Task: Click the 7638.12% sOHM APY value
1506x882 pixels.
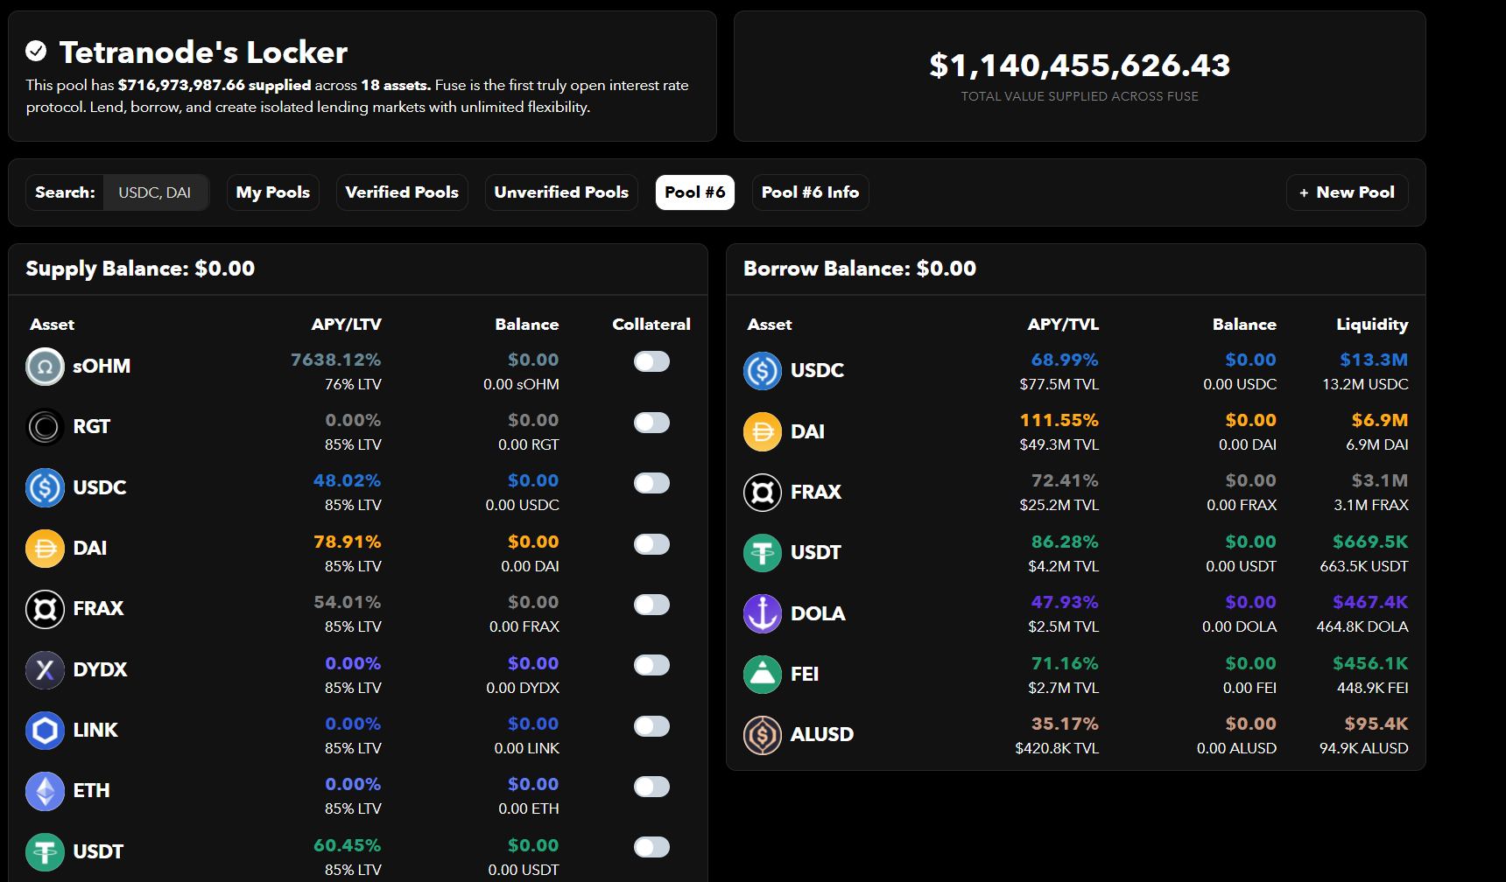Action: (336, 360)
